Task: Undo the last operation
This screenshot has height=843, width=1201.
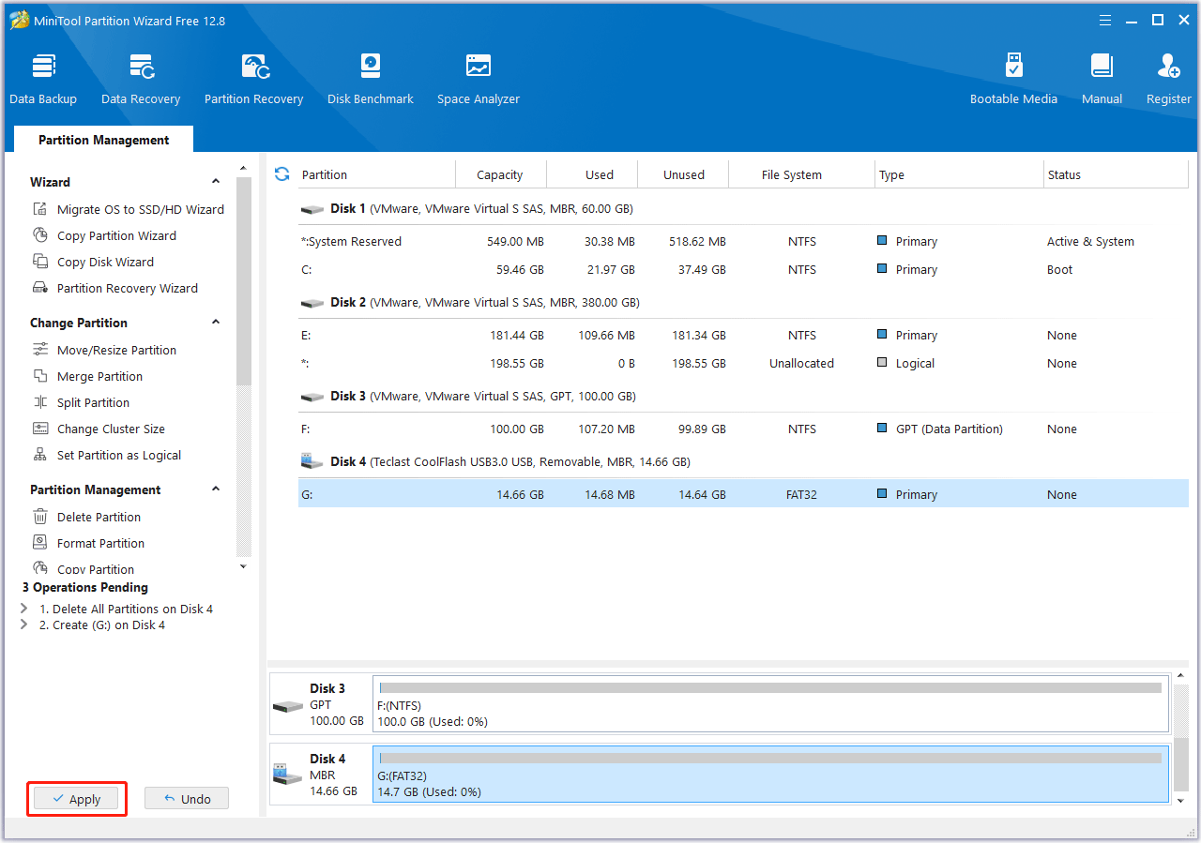Action: coord(187,799)
